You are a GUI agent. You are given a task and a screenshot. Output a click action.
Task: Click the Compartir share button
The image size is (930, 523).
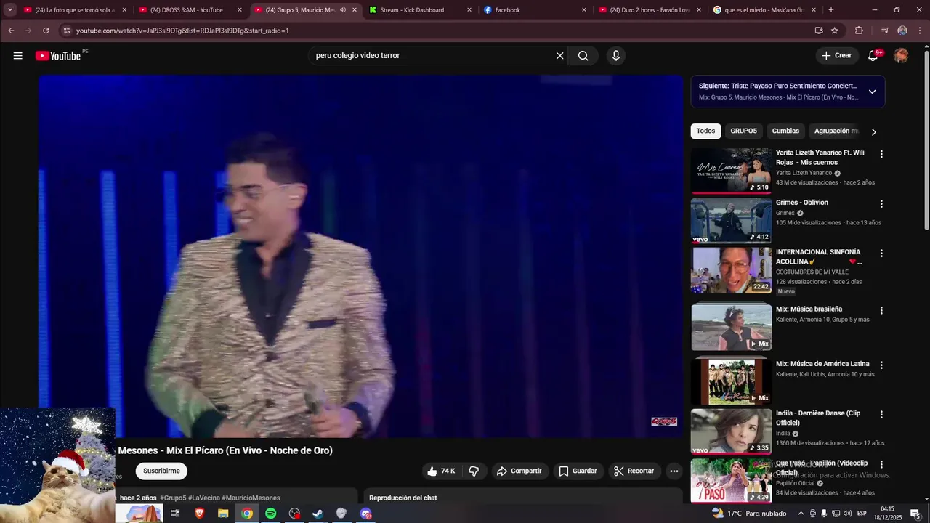coord(519,471)
